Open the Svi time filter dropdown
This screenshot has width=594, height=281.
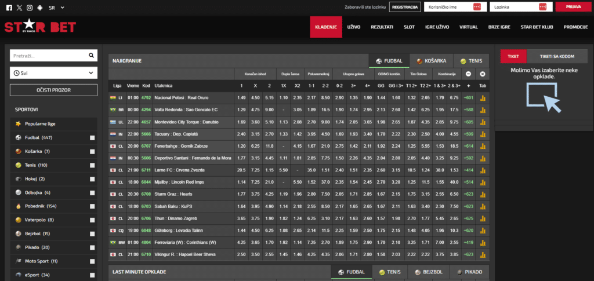tap(53, 73)
